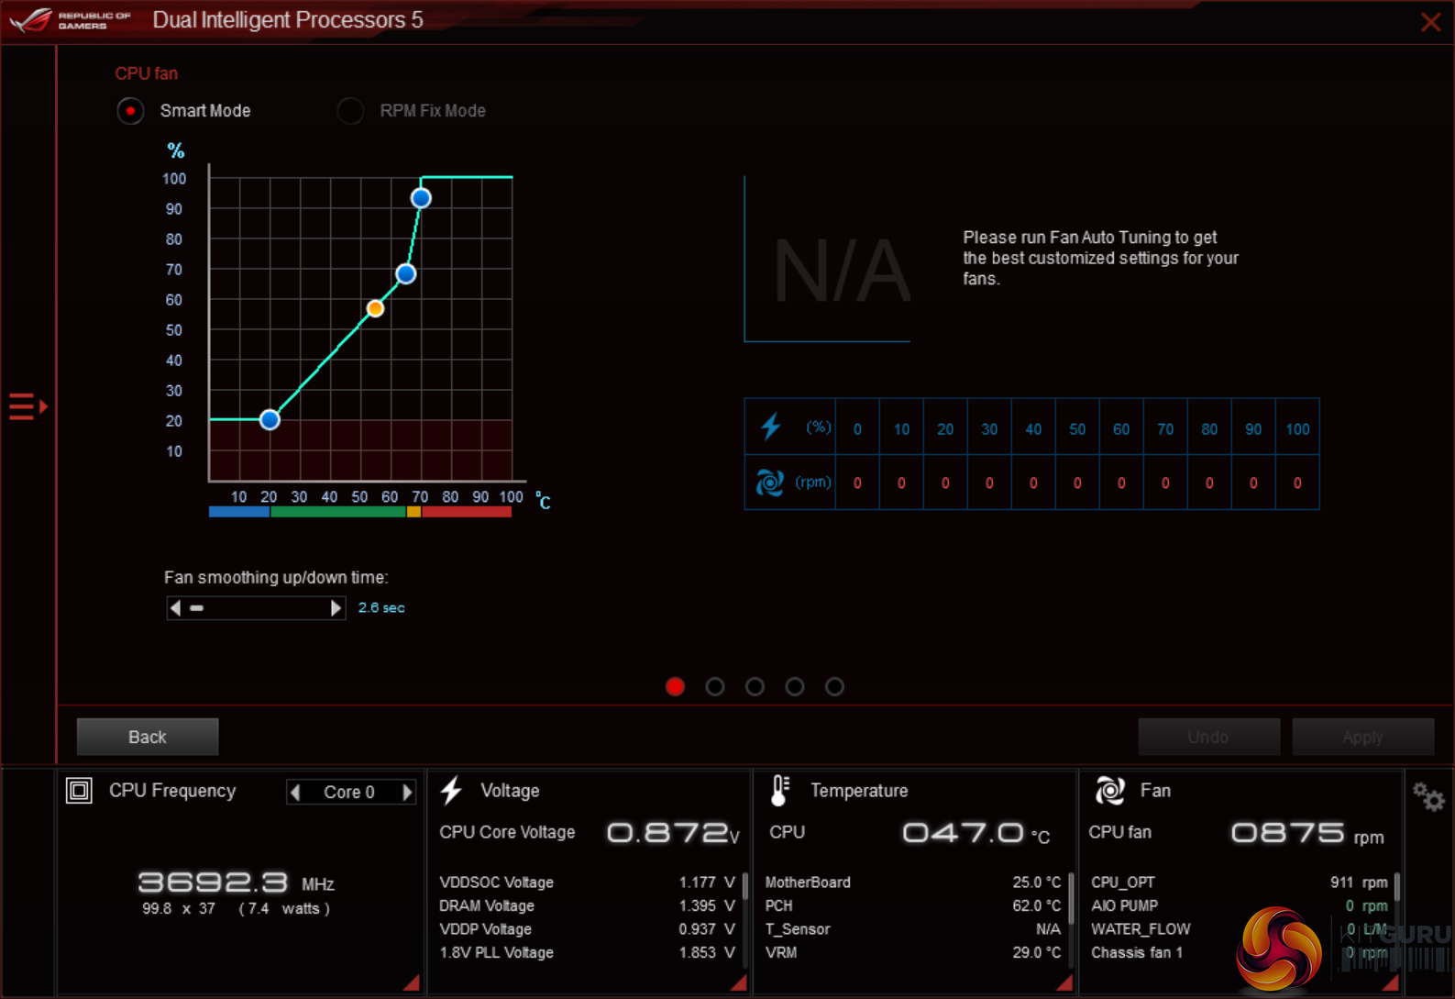Screen dimensions: 1455x999
Task: Click the "047.0" CPU temperature readout
Action: [963, 832]
